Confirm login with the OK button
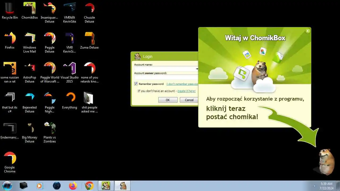 [168, 100]
